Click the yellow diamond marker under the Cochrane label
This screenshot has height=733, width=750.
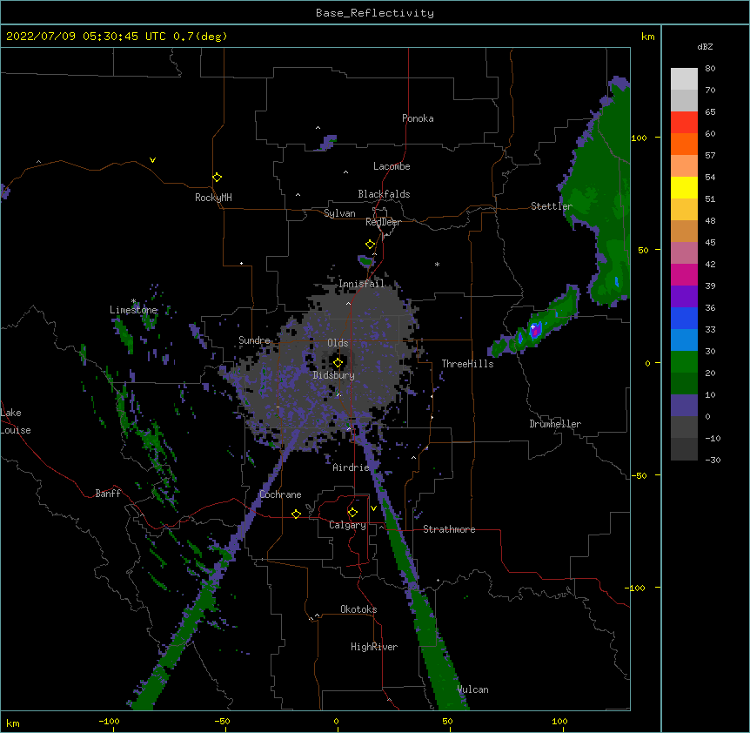[296, 514]
